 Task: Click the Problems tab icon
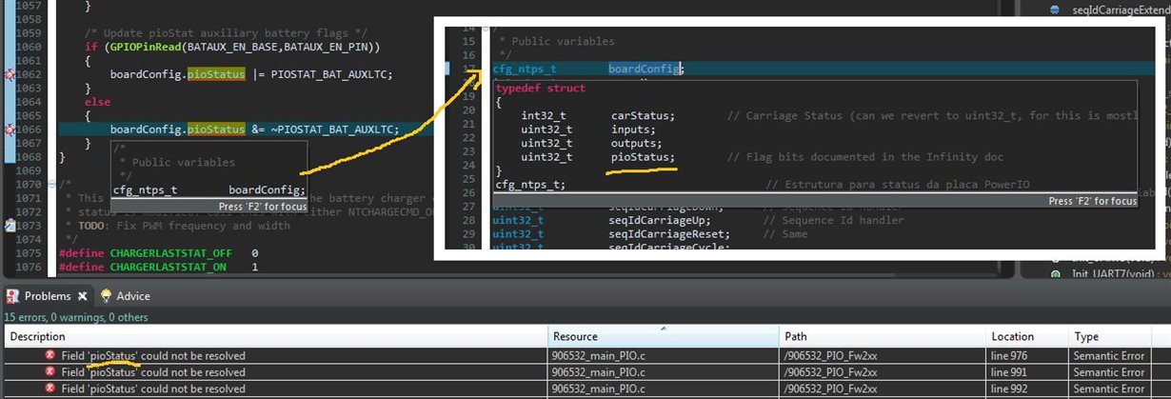coord(12,296)
